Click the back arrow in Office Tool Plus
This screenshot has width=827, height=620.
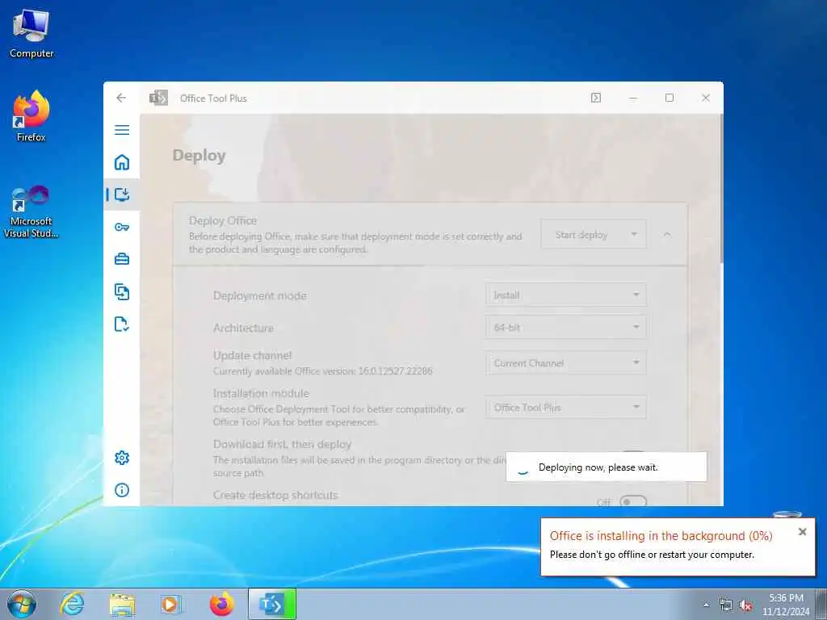click(121, 98)
